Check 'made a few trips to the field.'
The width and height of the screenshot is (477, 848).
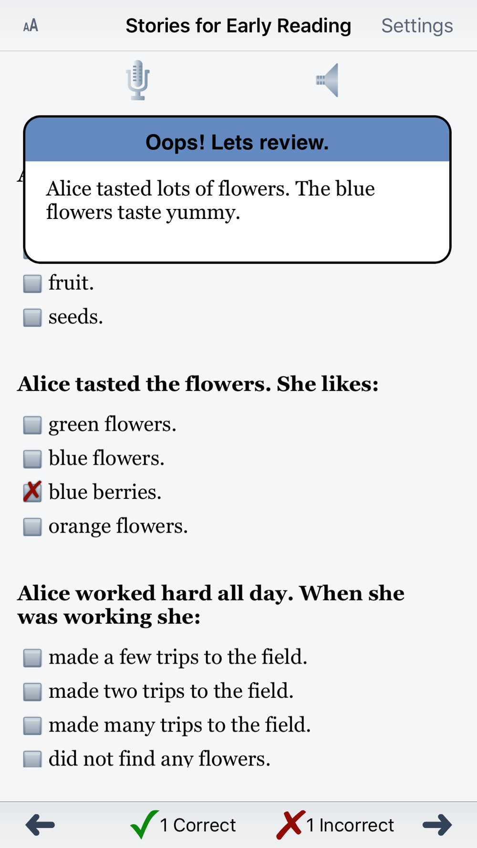pos(32,658)
